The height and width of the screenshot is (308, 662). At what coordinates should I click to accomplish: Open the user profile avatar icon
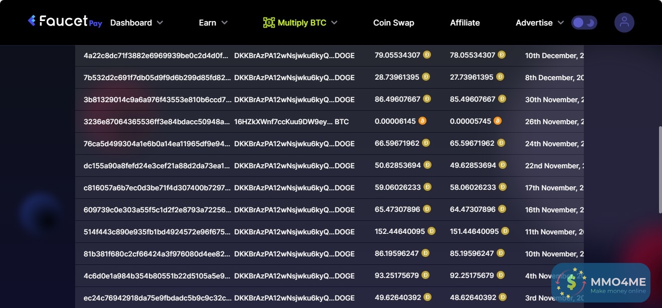[624, 23]
